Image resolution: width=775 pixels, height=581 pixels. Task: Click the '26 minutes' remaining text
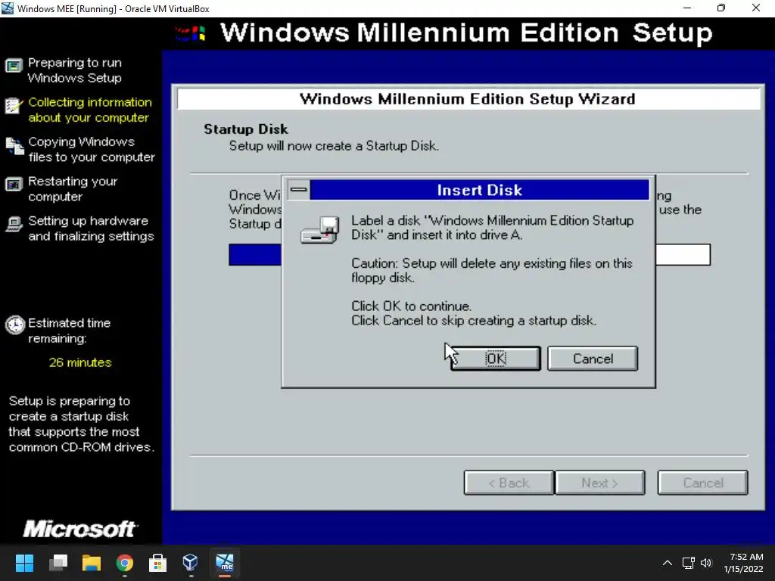tap(80, 362)
